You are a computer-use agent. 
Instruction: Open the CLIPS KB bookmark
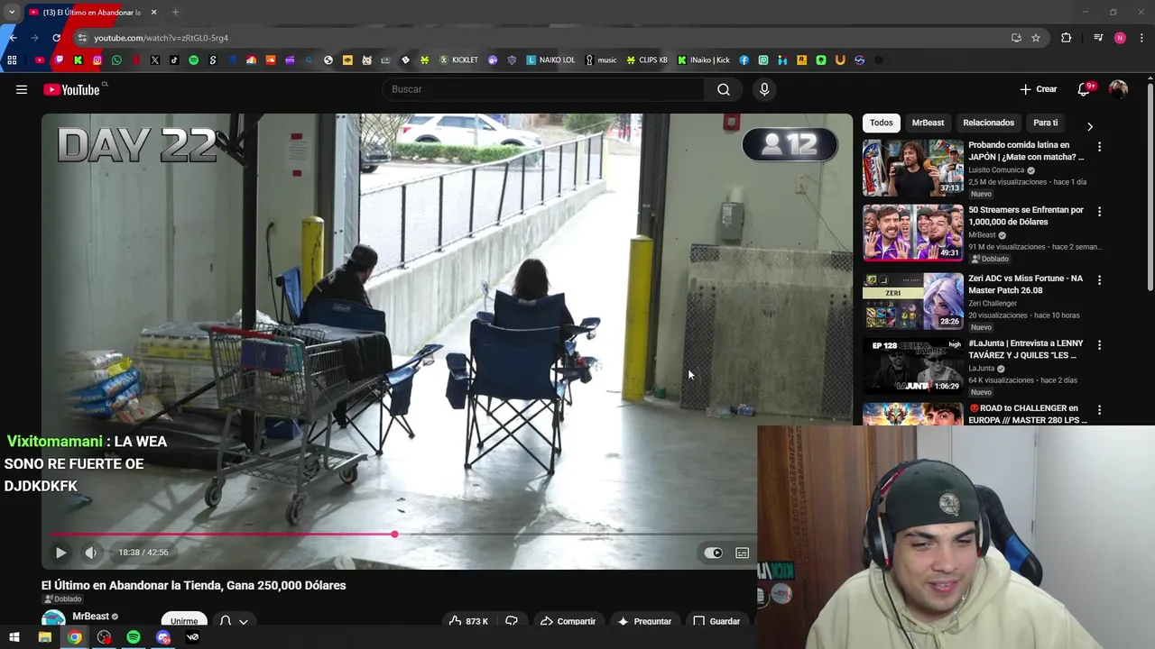click(x=647, y=60)
